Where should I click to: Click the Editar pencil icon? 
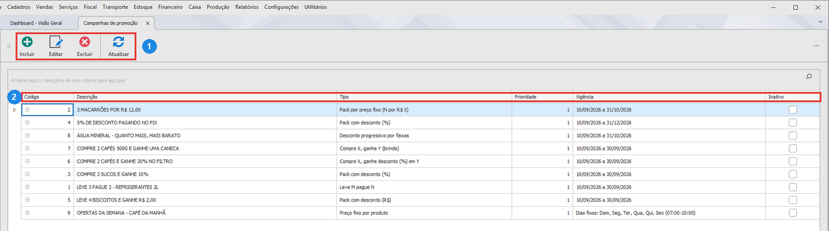(x=55, y=42)
